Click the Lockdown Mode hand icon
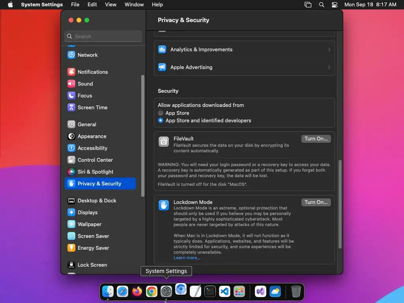Image resolution: width=404 pixels, height=303 pixels. tap(164, 205)
